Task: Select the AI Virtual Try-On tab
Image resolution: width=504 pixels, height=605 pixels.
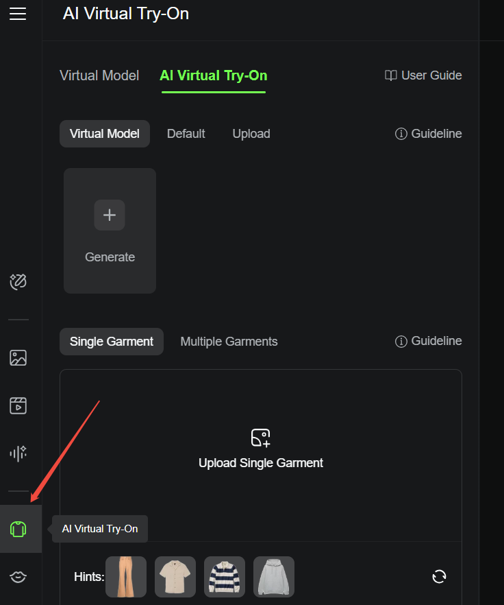Action: coord(214,75)
